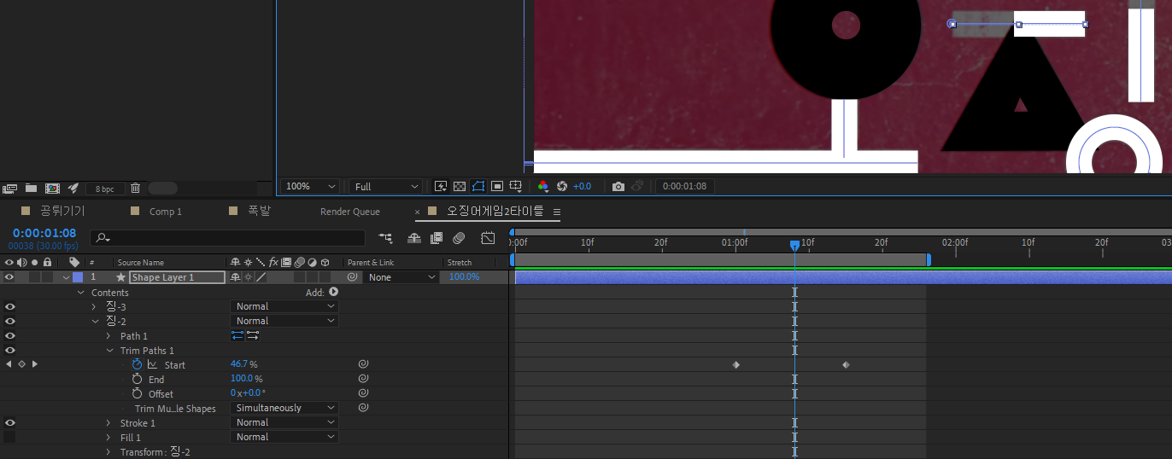This screenshot has height=459, width=1172.
Task: Enable Motion Blur for the composition
Action: pyautogui.click(x=460, y=238)
